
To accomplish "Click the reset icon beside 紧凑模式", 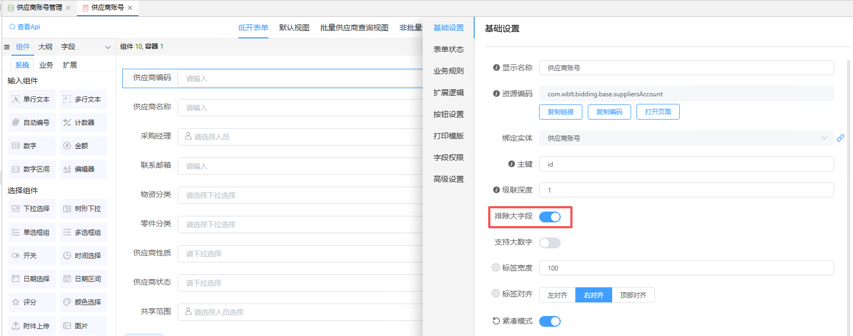I will (x=496, y=321).
